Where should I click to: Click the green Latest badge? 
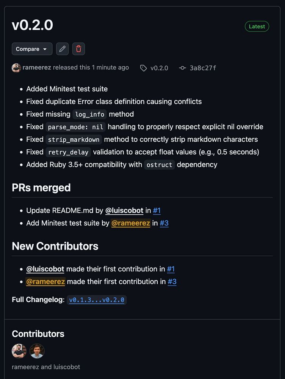257,27
